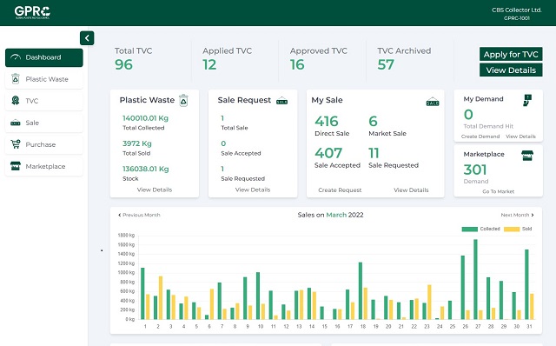Open View Details on Plastic Waste card

155,190
